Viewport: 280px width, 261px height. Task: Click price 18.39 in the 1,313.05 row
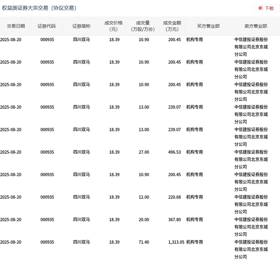(x=114, y=242)
